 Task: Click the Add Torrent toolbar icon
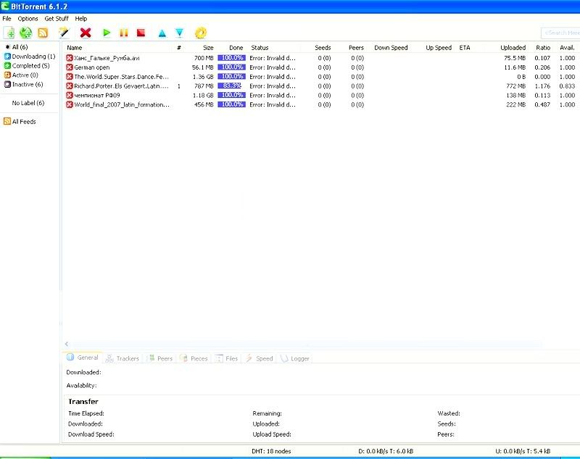9,33
